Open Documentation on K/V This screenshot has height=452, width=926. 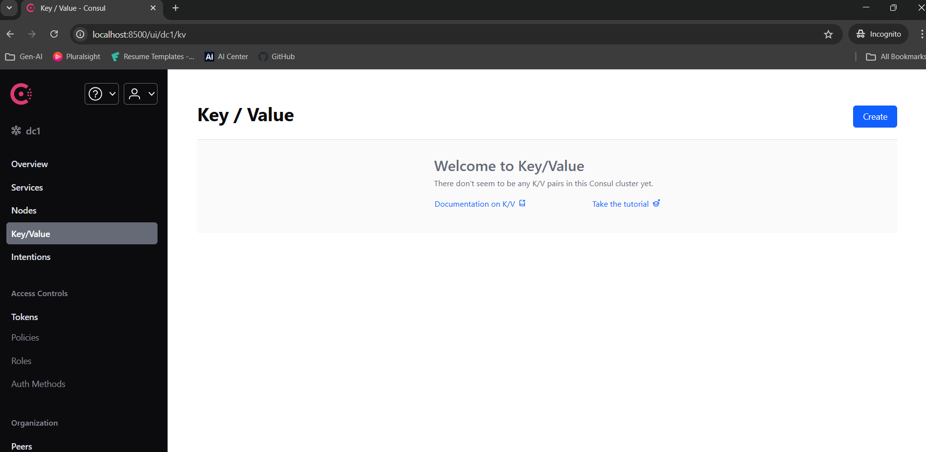coord(474,204)
